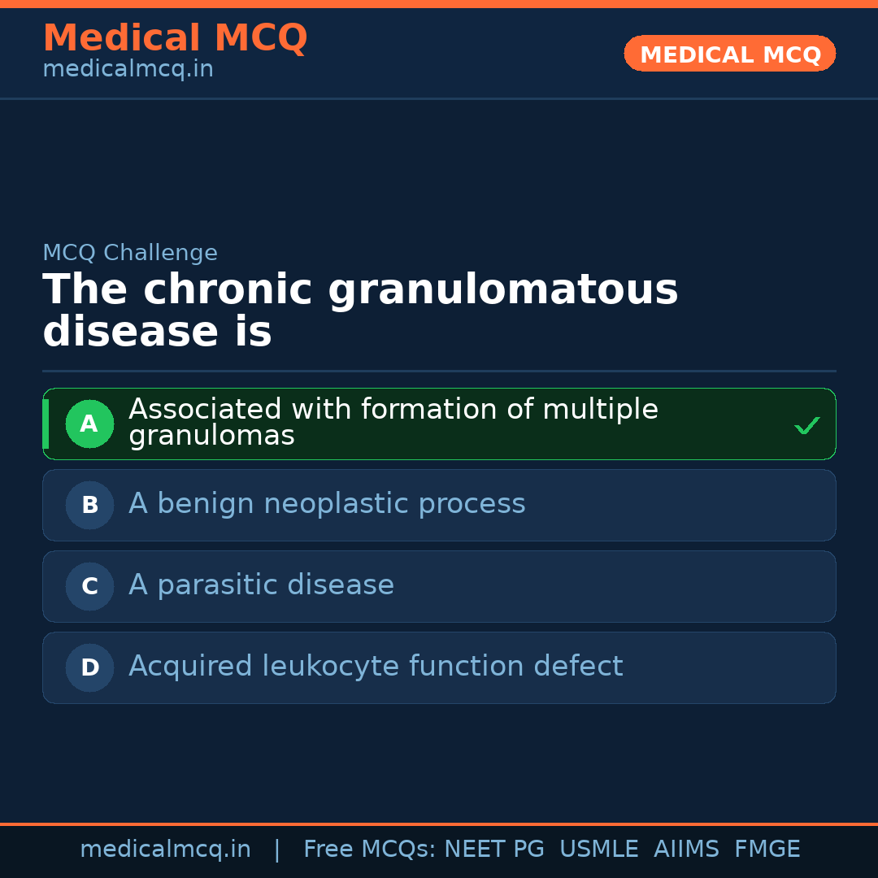Open medicalmcq.in link in the footer
Screen dimensions: 878x878
[x=165, y=850]
